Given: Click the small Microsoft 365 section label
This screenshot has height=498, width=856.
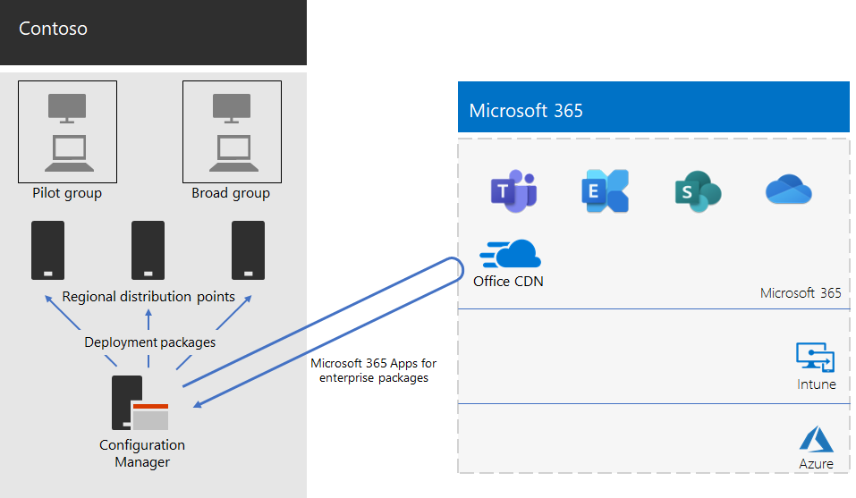Looking at the screenshot, I should [x=801, y=293].
